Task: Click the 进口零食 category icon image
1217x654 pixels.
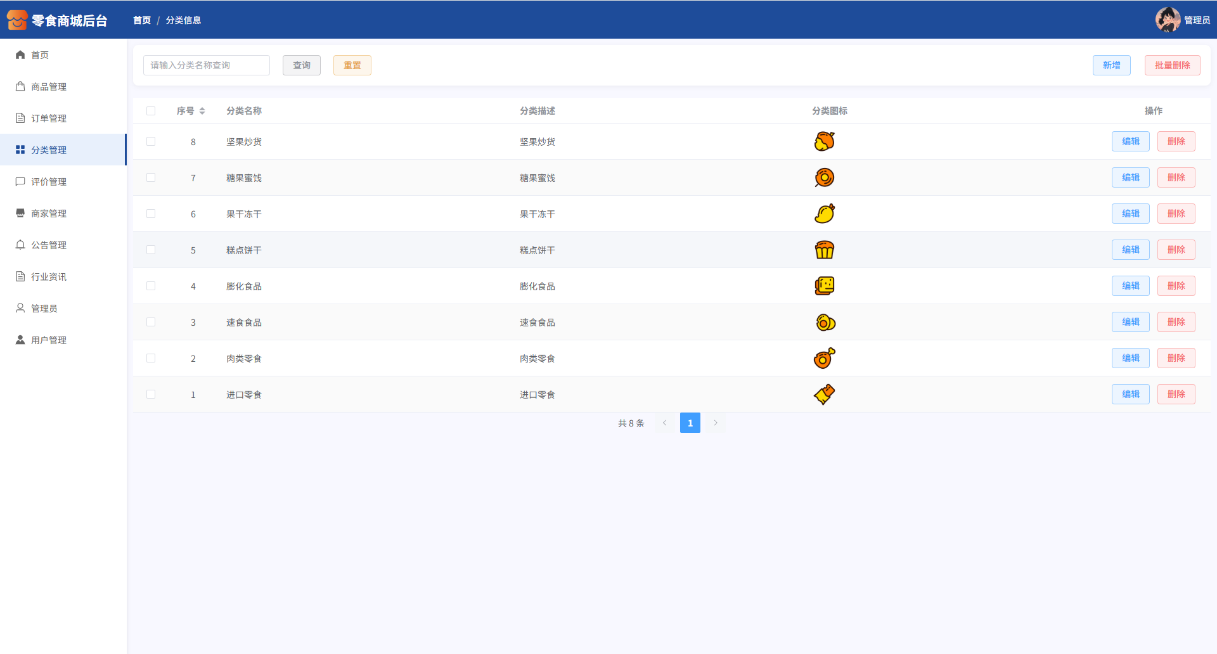Action: point(824,394)
